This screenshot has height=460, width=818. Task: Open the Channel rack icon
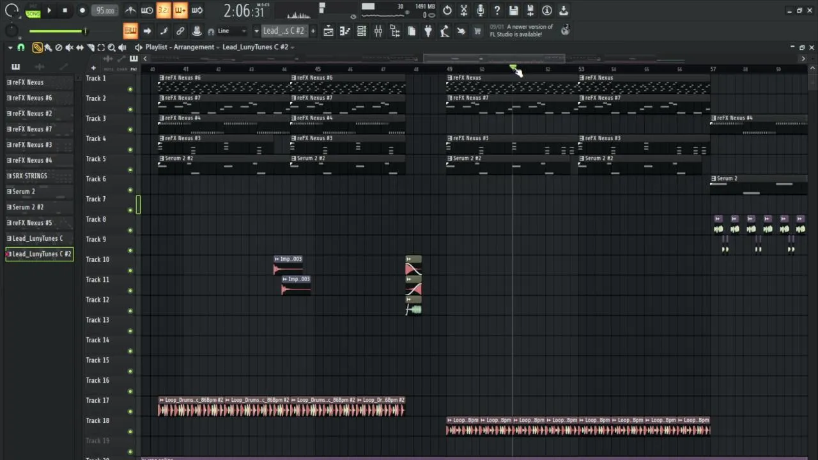361,31
